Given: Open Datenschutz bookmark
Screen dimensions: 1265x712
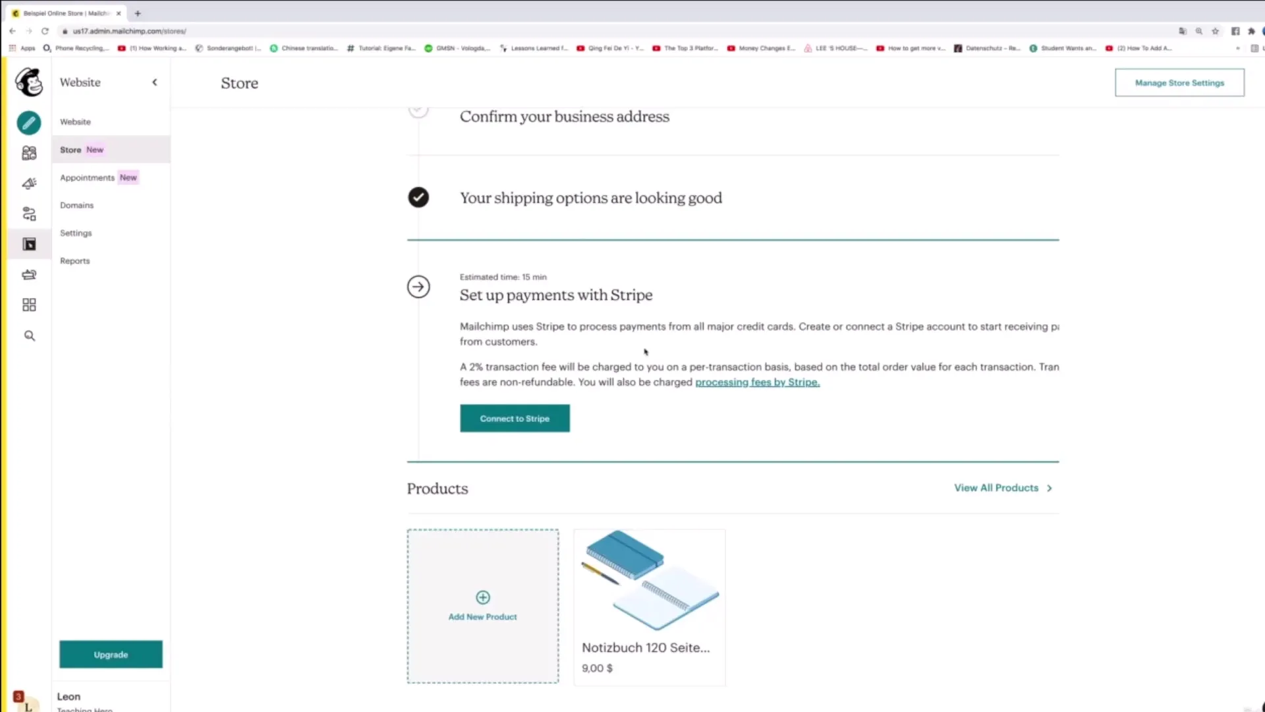Looking at the screenshot, I should pos(988,48).
